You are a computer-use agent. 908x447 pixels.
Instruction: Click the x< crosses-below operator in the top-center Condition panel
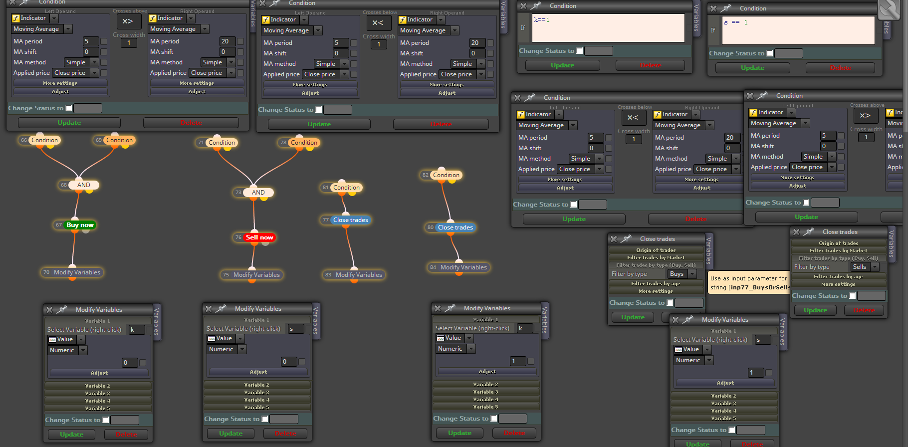coord(378,23)
